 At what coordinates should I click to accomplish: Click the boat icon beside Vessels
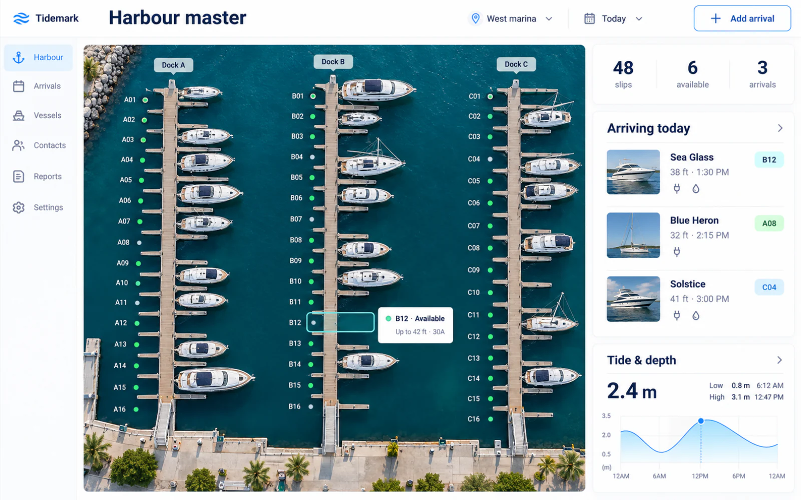tap(19, 115)
